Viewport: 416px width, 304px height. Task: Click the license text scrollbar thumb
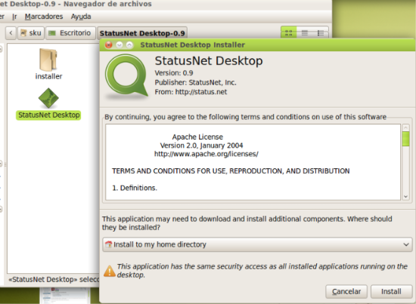[405, 139]
